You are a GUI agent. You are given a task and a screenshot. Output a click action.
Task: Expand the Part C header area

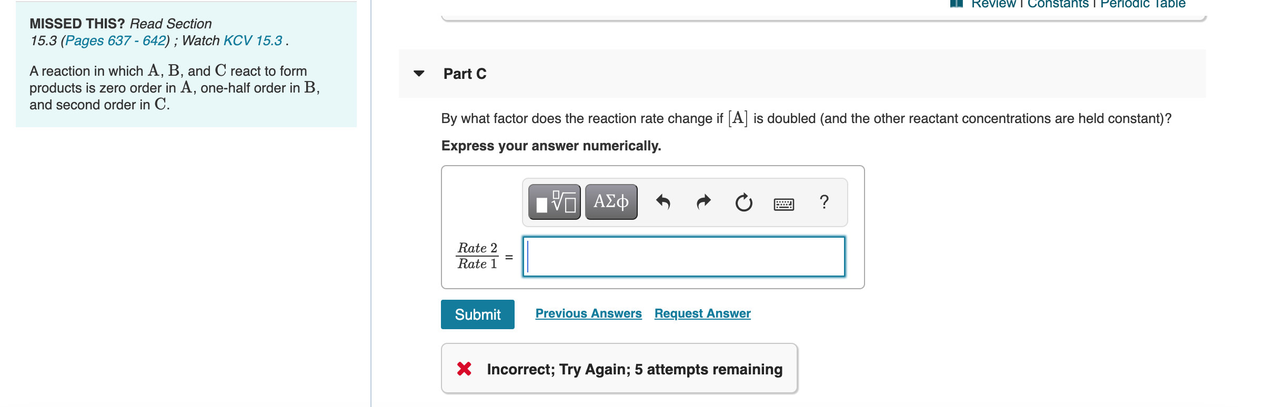[x=464, y=74]
